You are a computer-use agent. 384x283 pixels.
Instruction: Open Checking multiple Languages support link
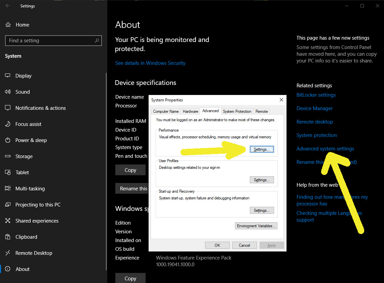329,217
